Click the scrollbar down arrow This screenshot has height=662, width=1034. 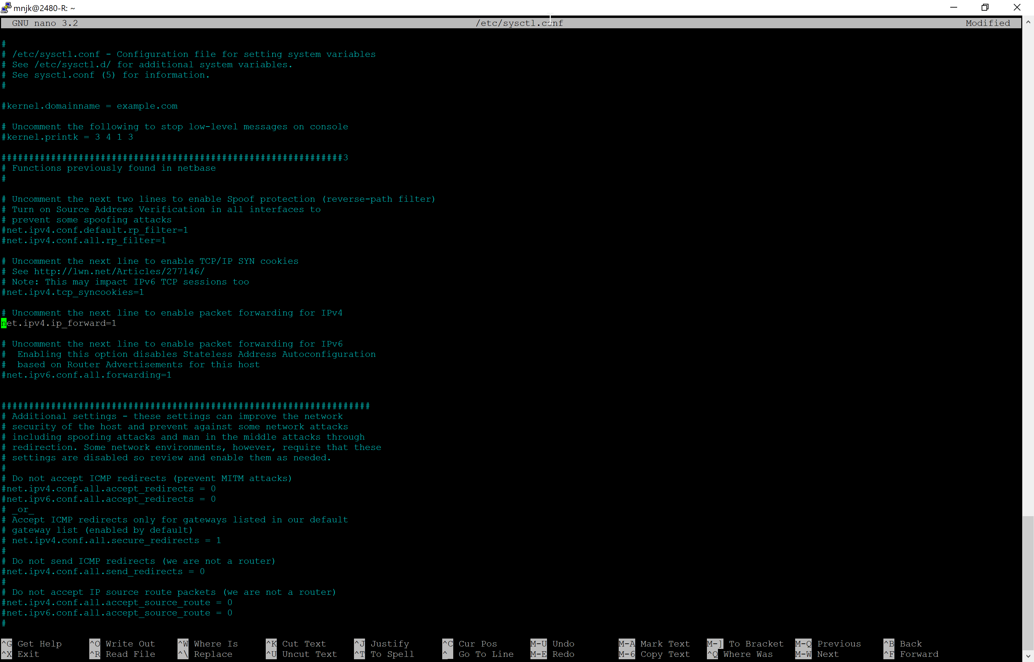(1028, 657)
